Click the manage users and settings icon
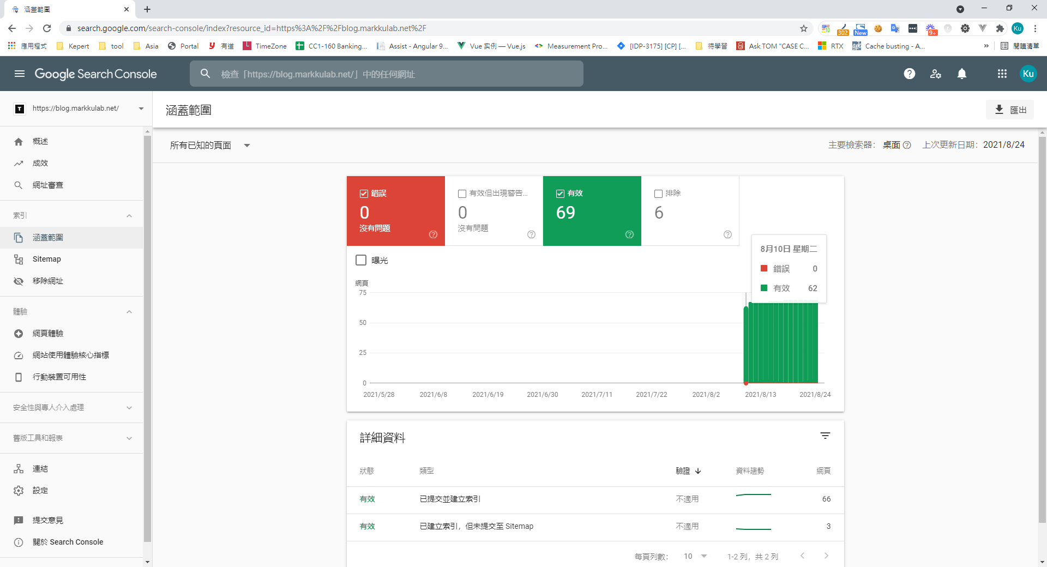 tap(936, 74)
